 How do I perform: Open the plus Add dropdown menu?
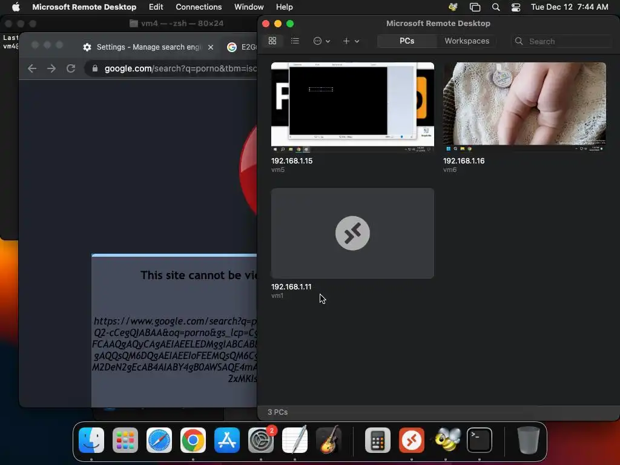[351, 41]
